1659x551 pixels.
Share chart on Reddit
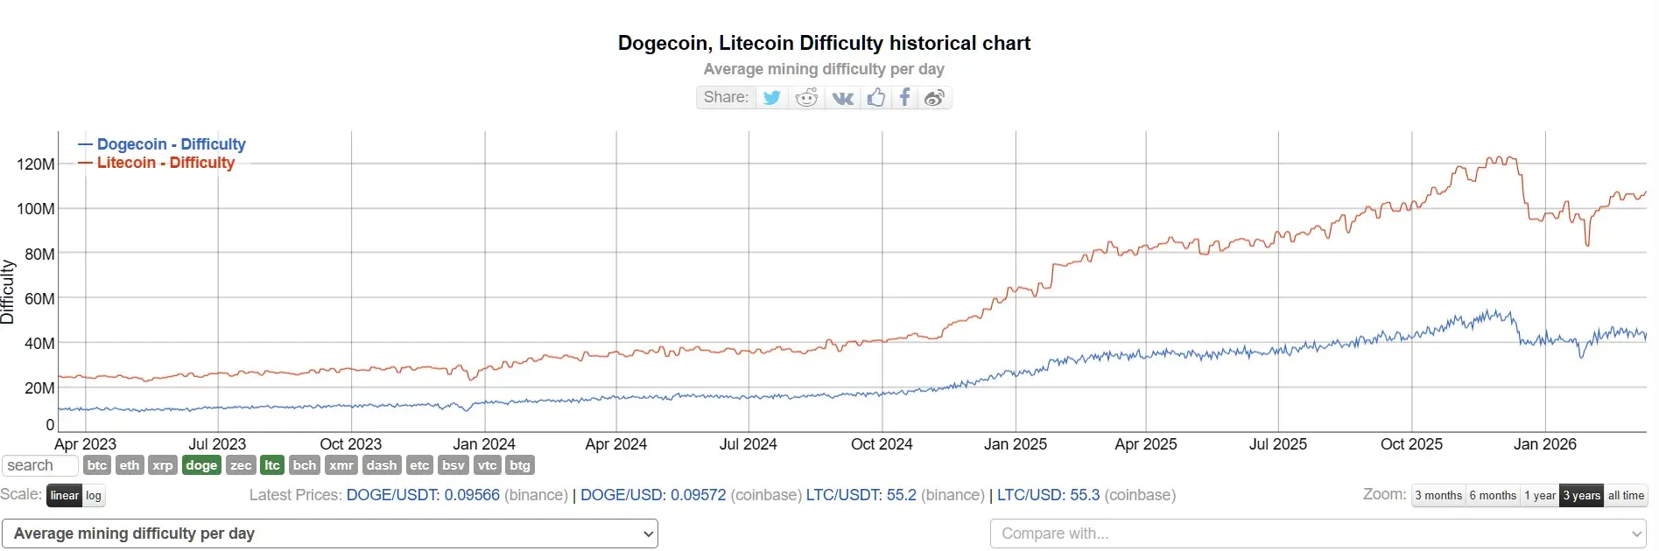pyautogui.click(x=806, y=97)
